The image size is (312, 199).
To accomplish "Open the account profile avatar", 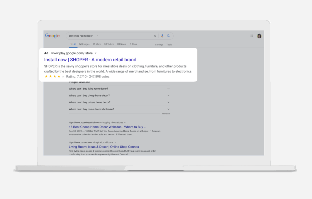I will pos(259,36).
